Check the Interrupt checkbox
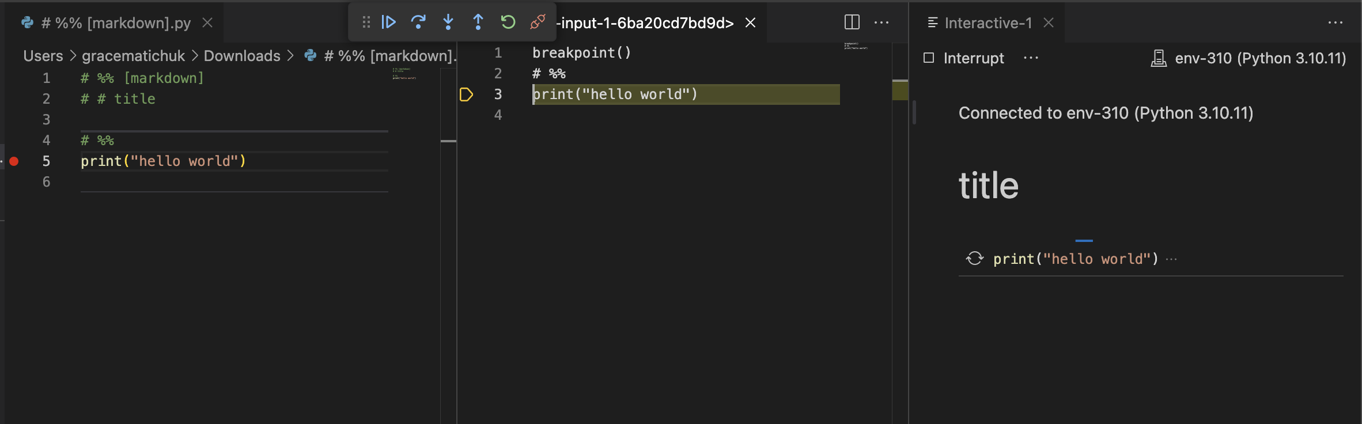This screenshot has height=424, width=1362. tap(929, 58)
